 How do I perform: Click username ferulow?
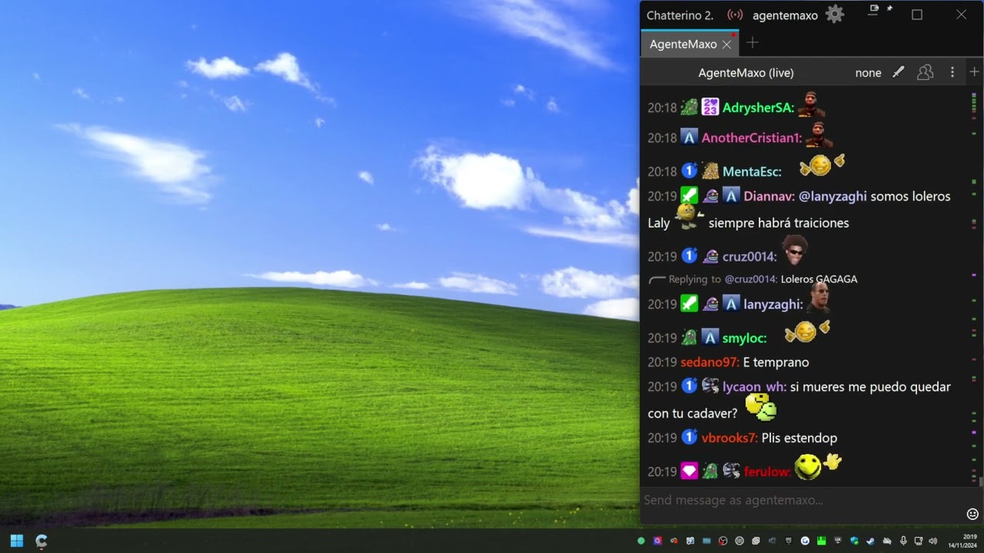768,472
